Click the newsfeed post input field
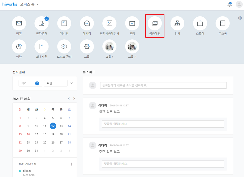The width and height of the screenshot is (244, 177). tap(163, 85)
